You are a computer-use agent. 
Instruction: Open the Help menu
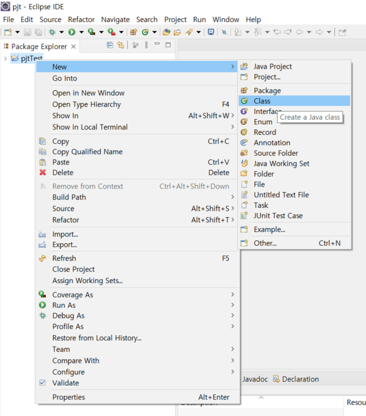coord(253,19)
